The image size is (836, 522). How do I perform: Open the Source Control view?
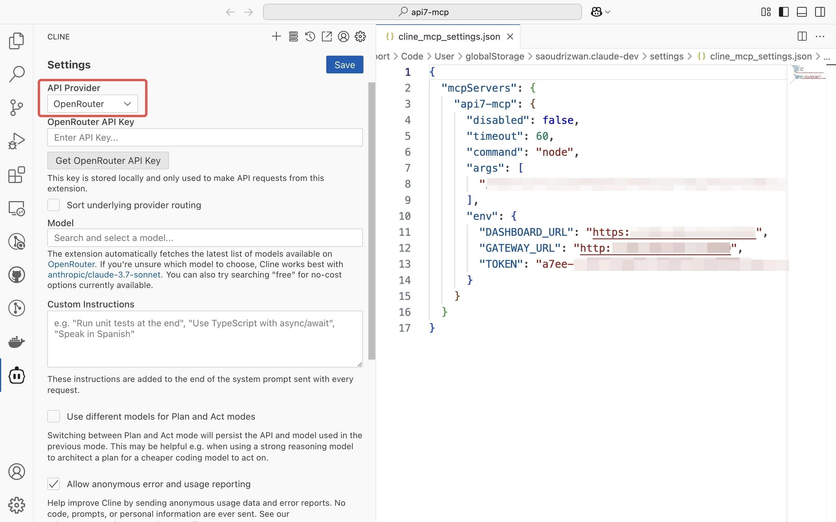[17, 108]
